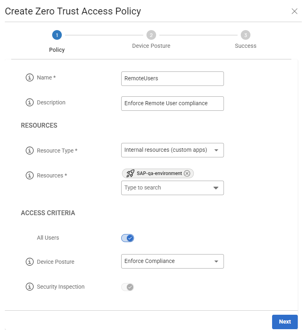Click the info icon next to Resource Type
Viewport: 307px width, 334px height.
coord(29,151)
